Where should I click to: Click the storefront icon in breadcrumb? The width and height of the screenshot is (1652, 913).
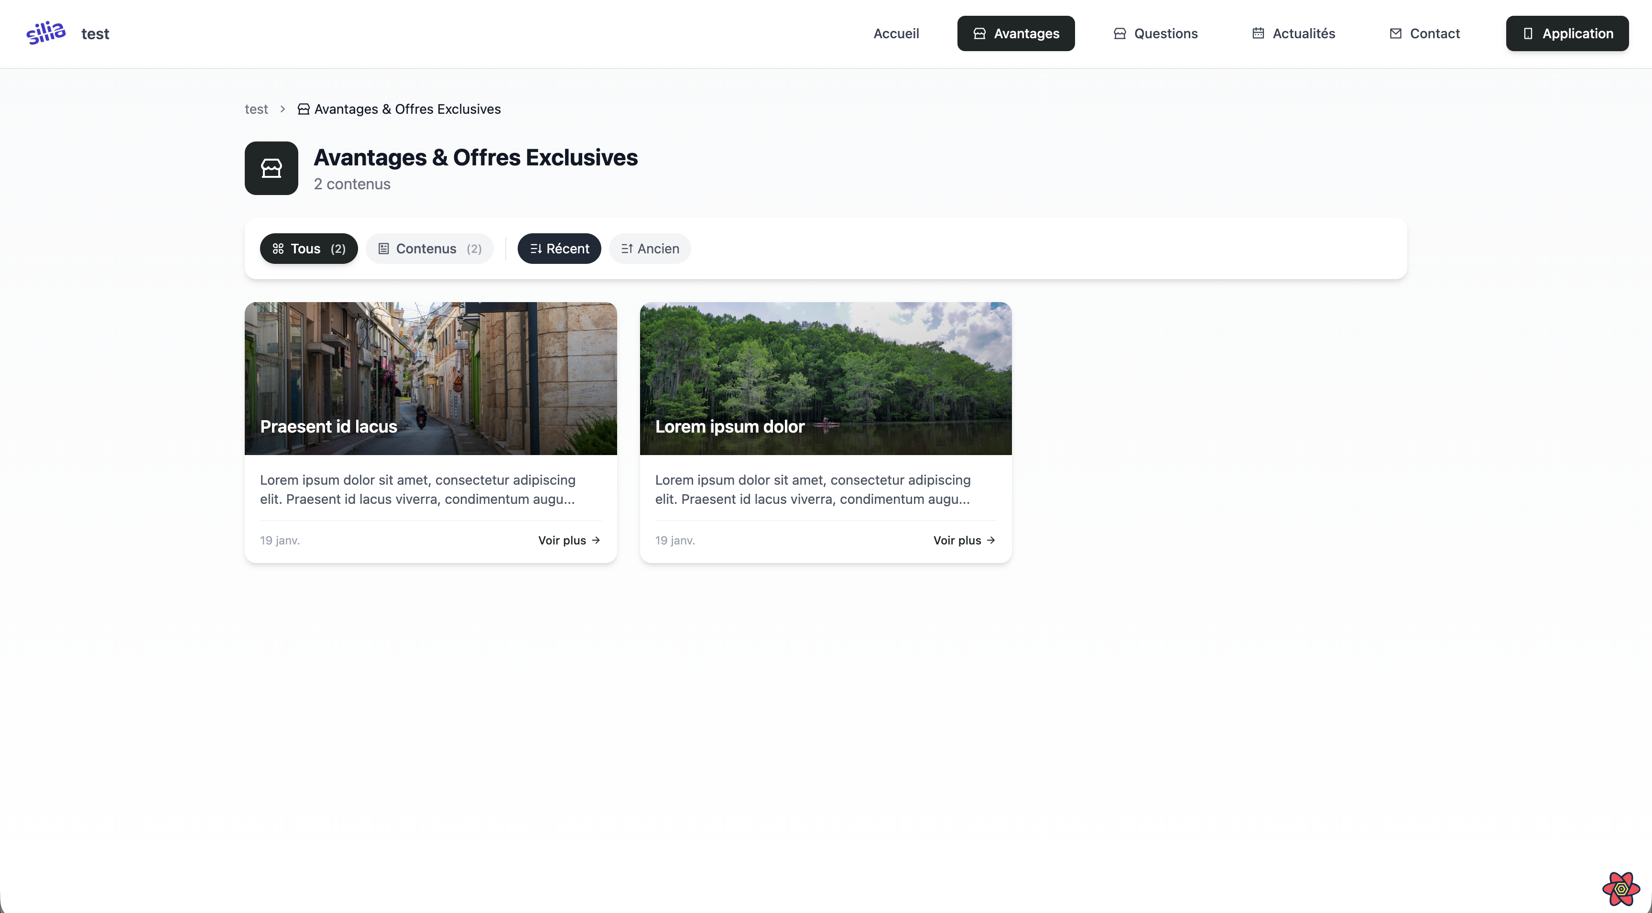point(304,109)
